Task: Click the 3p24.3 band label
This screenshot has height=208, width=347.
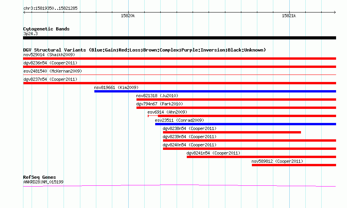Action: (30, 34)
